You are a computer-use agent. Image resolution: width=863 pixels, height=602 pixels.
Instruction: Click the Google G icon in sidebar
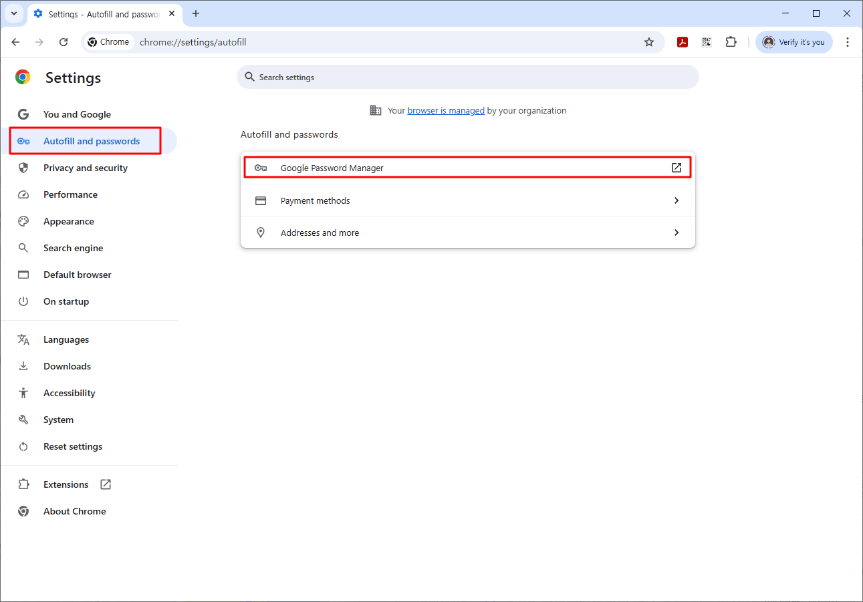pos(23,114)
